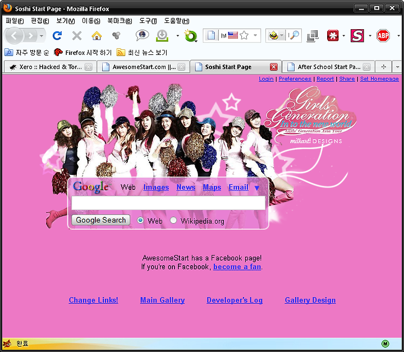Screen dimensions: 404x352
Task: Bookmark this page with the star icon
Action: (x=244, y=35)
